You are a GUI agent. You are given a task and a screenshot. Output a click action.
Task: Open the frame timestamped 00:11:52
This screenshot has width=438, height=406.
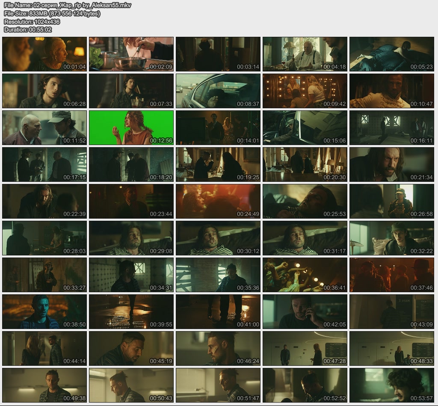point(44,128)
